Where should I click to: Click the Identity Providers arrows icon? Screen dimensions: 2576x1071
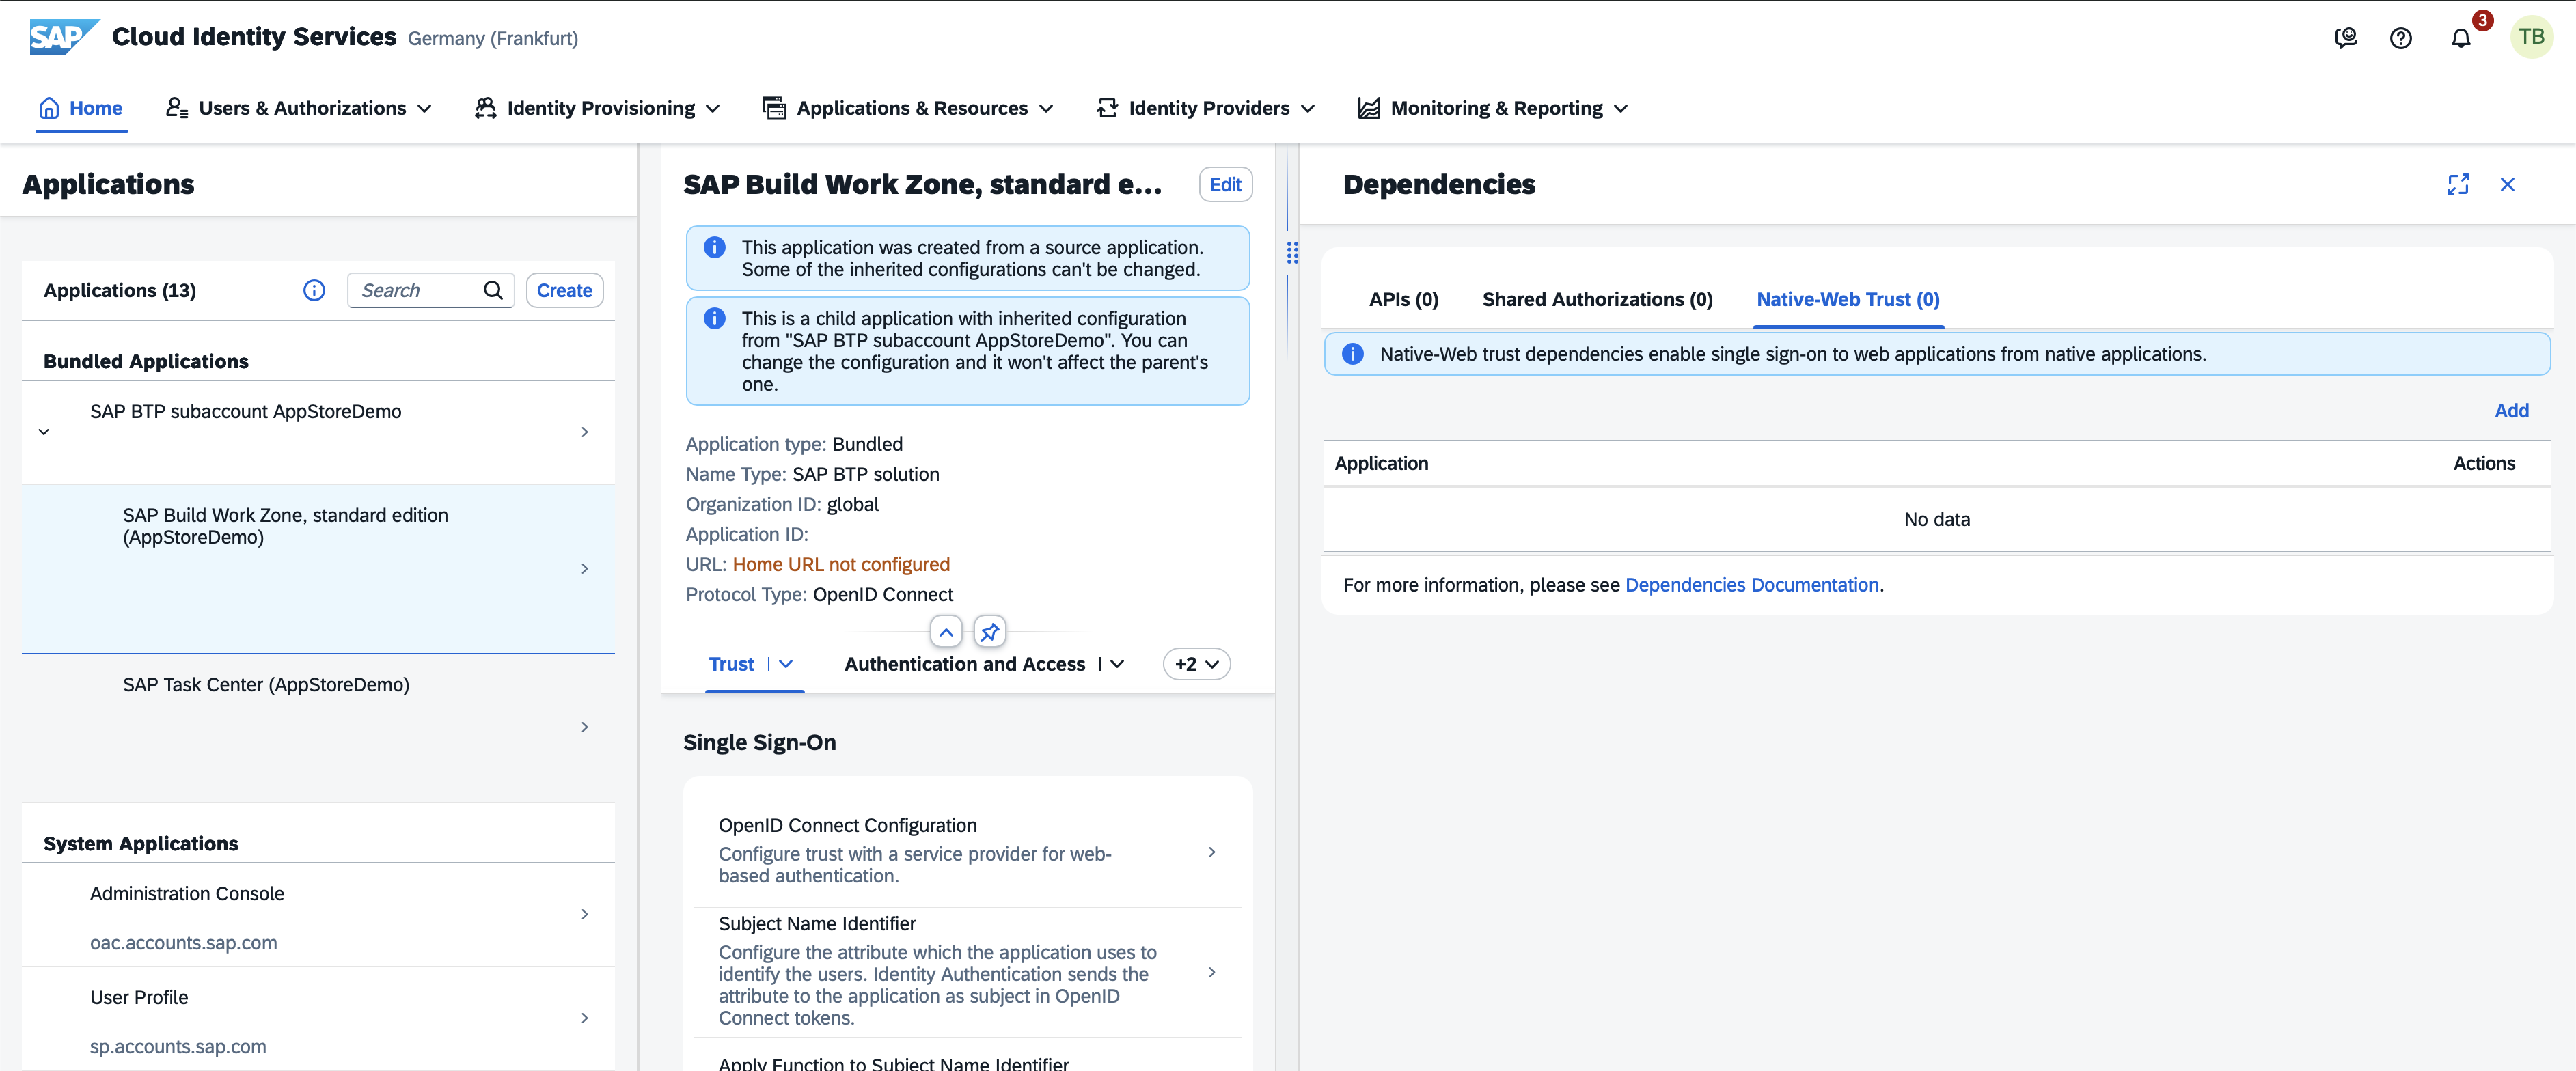pyautogui.click(x=1107, y=108)
